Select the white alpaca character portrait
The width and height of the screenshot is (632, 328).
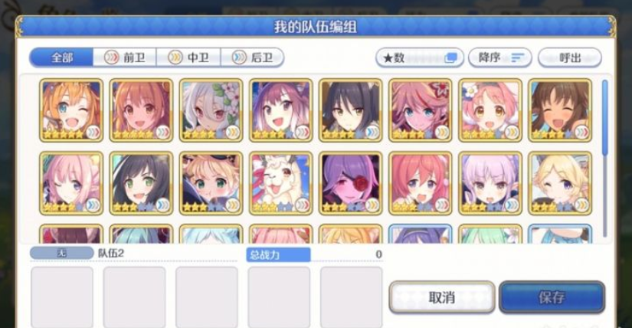click(281, 183)
